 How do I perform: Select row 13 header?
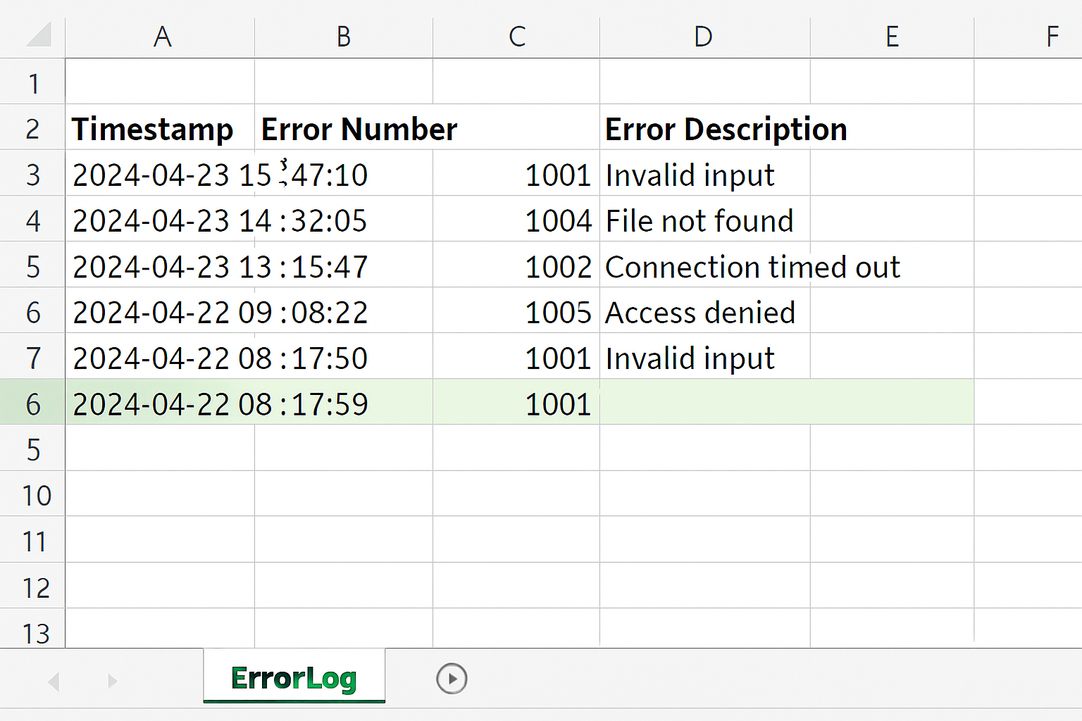pyautogui.click(x=32, y=629)
